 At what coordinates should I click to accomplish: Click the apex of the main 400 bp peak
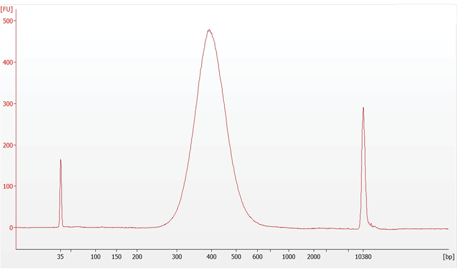[x=209, y=30]
